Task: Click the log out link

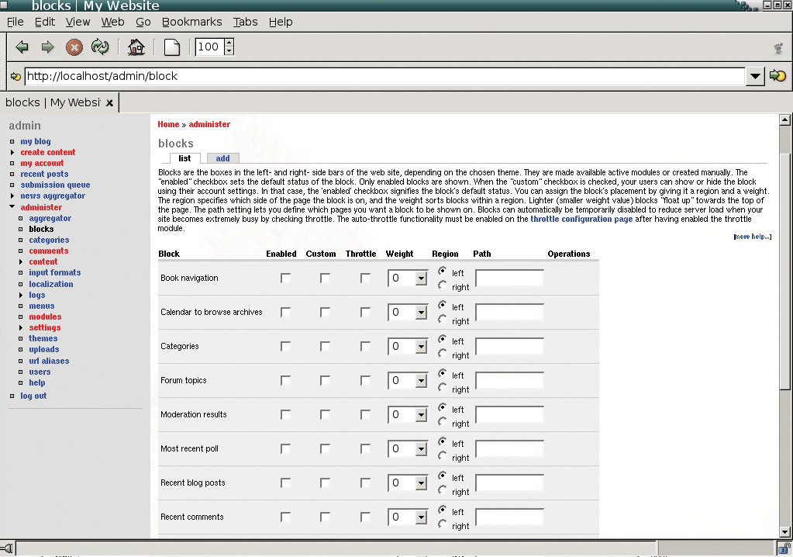Action: pyautogui.click(x=33, y=396)
